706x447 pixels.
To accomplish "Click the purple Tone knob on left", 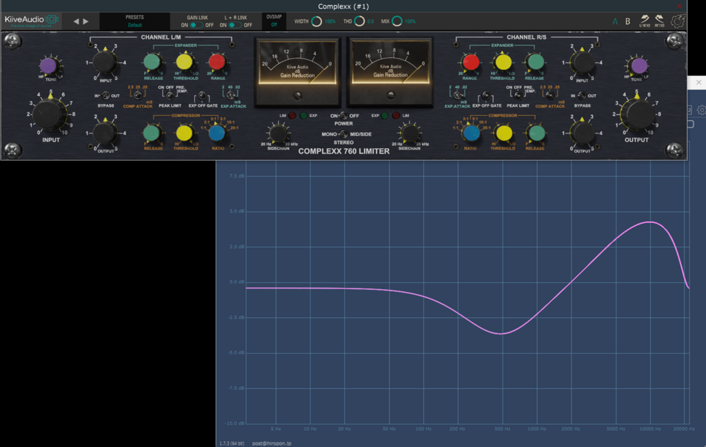I will 48,65.
